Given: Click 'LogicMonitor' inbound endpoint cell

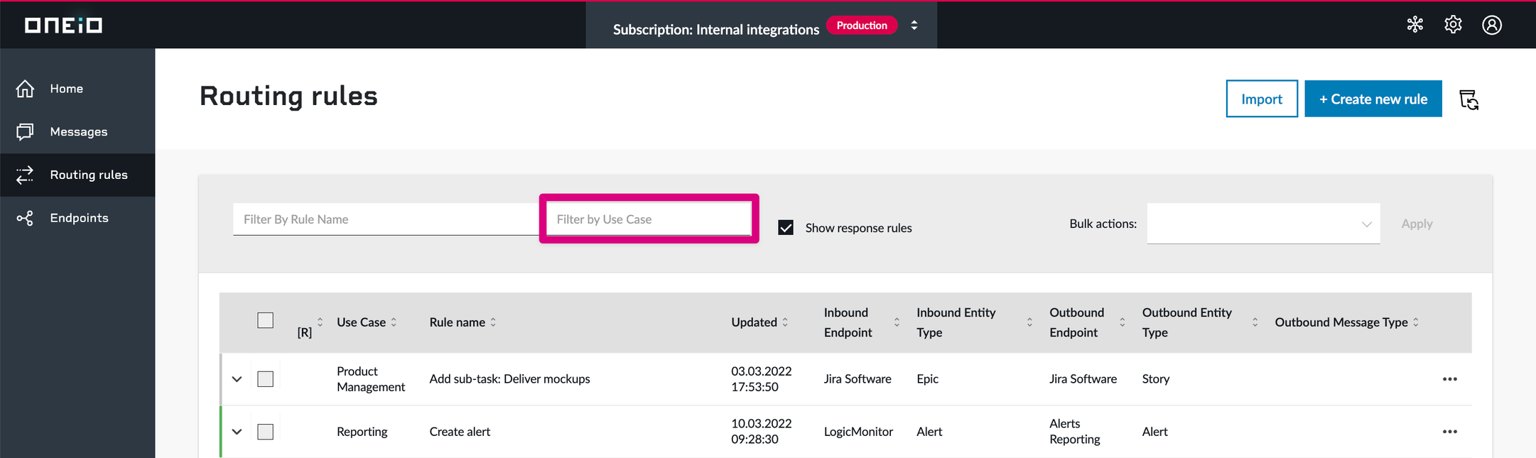Looking at the screenshot, I should [x=858, y=432].
